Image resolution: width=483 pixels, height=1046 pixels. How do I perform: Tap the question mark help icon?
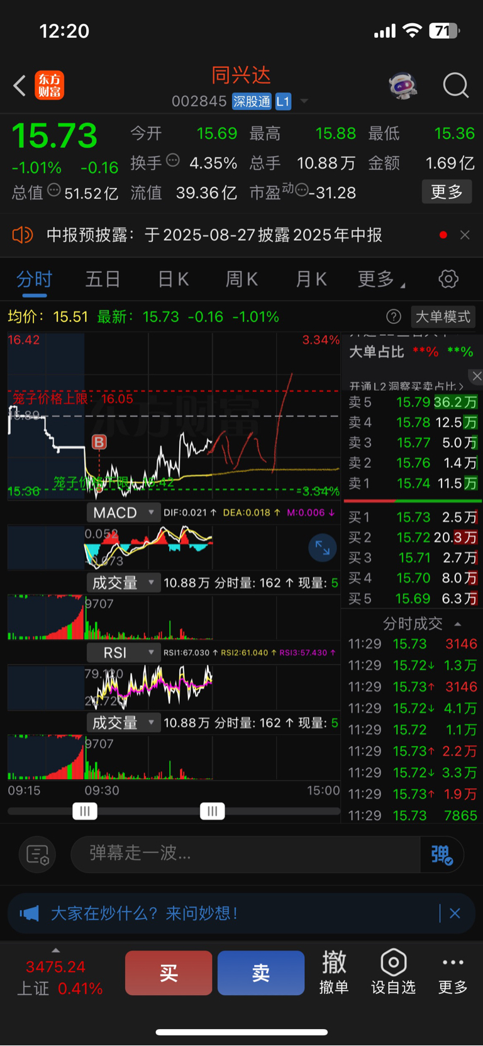[394, 316]
